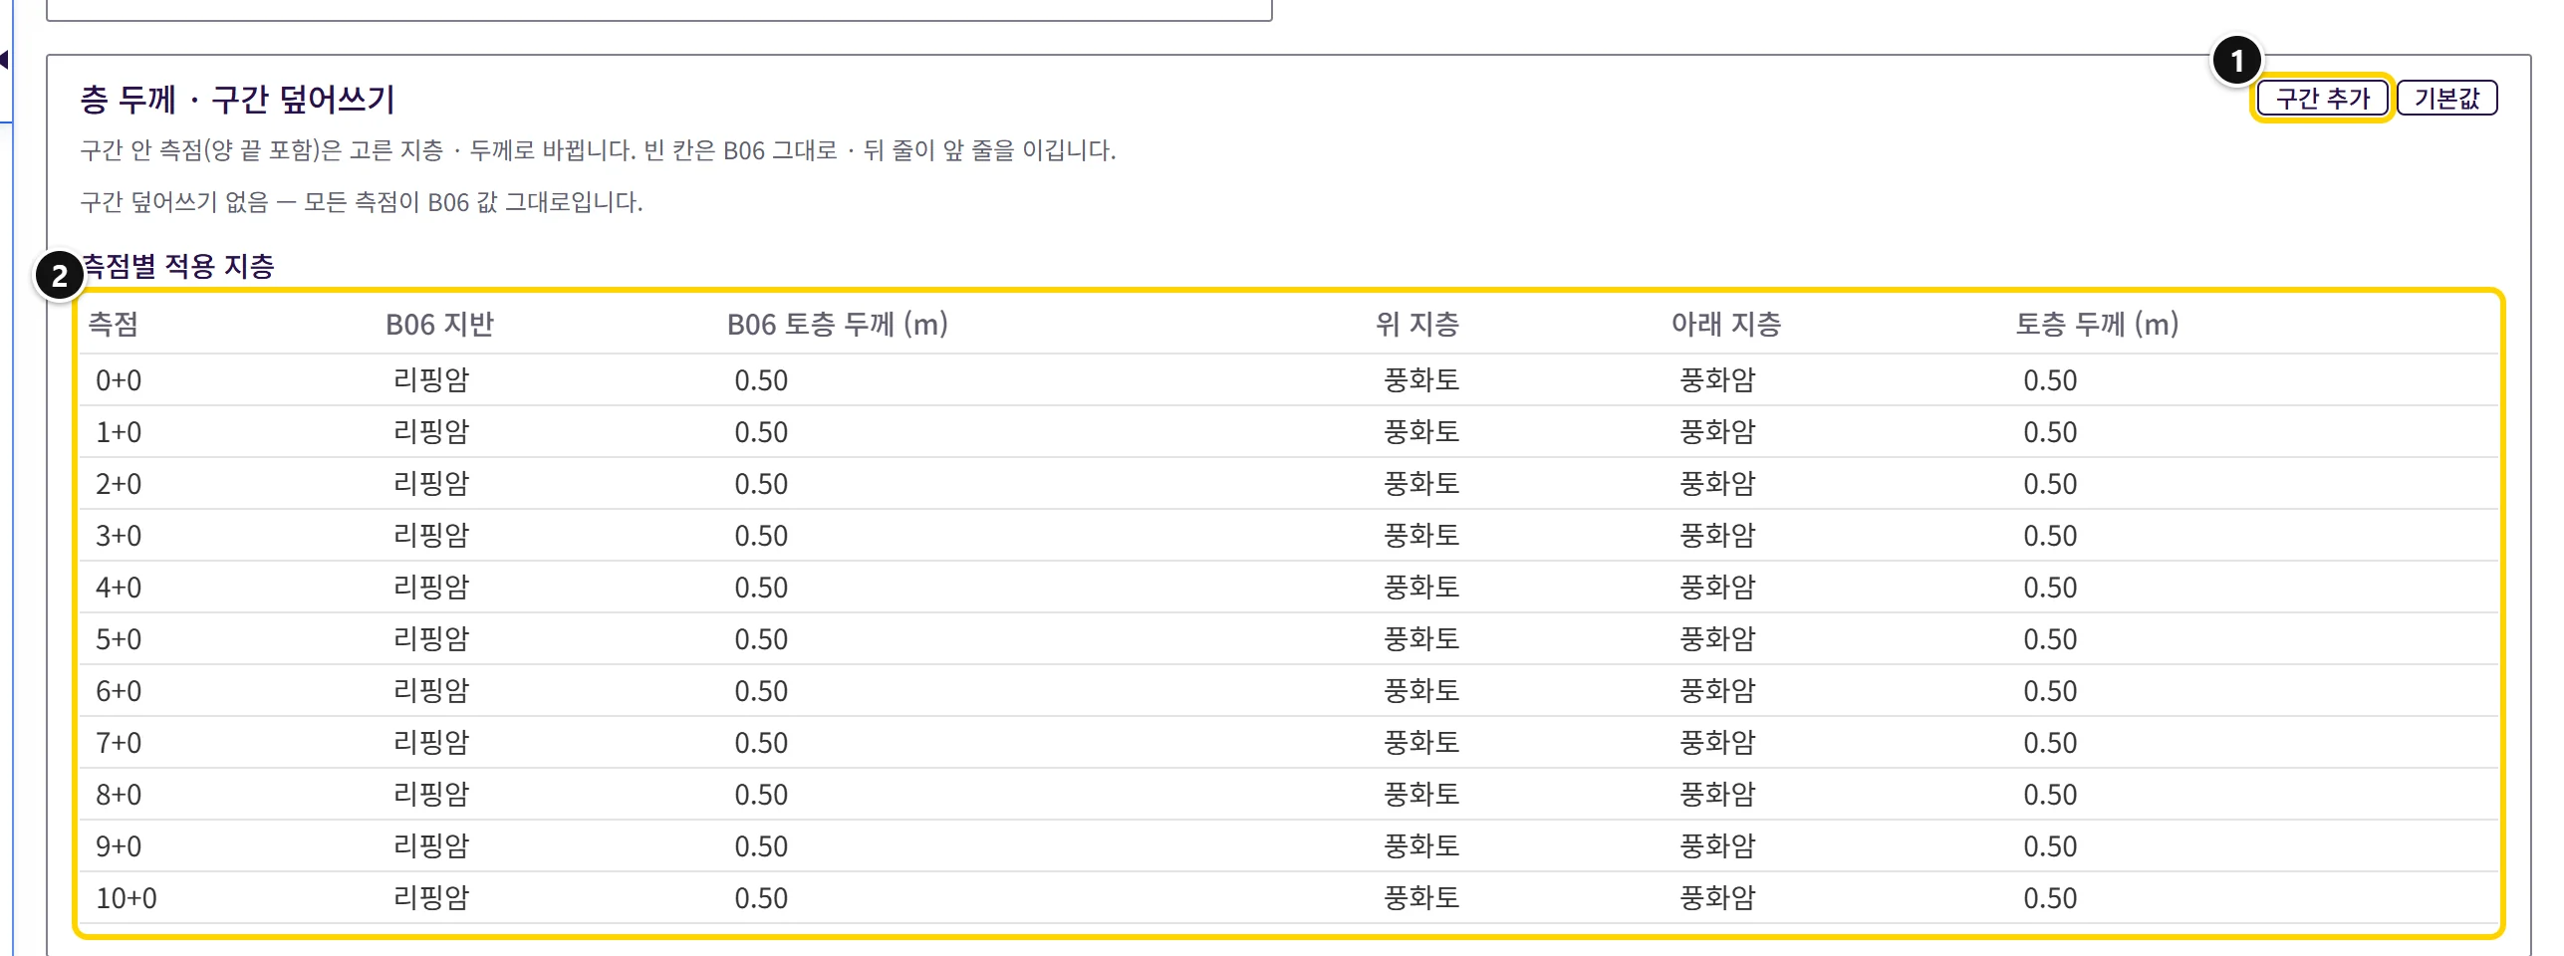Screen dimensions: 2564x956
Task: Click 풍화토 in the 7+0 row
Action: coord(1421,742)
